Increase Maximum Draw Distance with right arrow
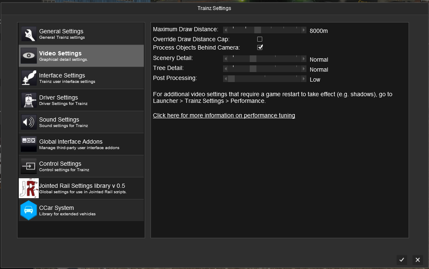Image resolution: width=429 pixels, height=269 pixels. [x=304, y=30]
